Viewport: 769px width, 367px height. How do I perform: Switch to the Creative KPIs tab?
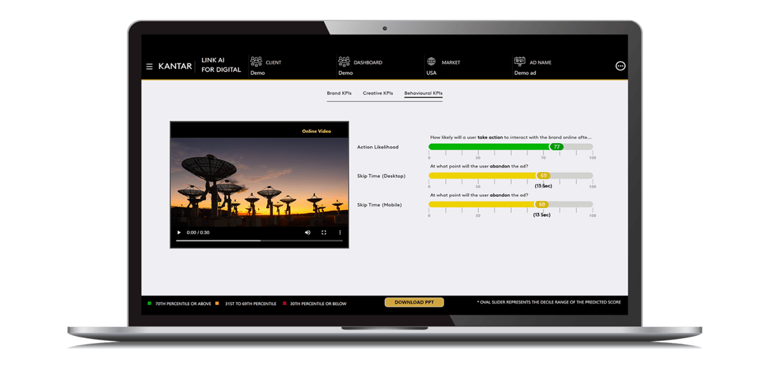click(378, 93)
